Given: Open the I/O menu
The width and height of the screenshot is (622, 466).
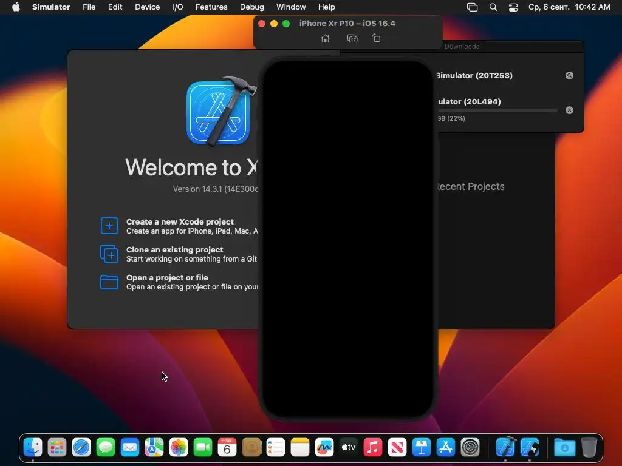Looking at the screenshot, I should tap(178, 7).
